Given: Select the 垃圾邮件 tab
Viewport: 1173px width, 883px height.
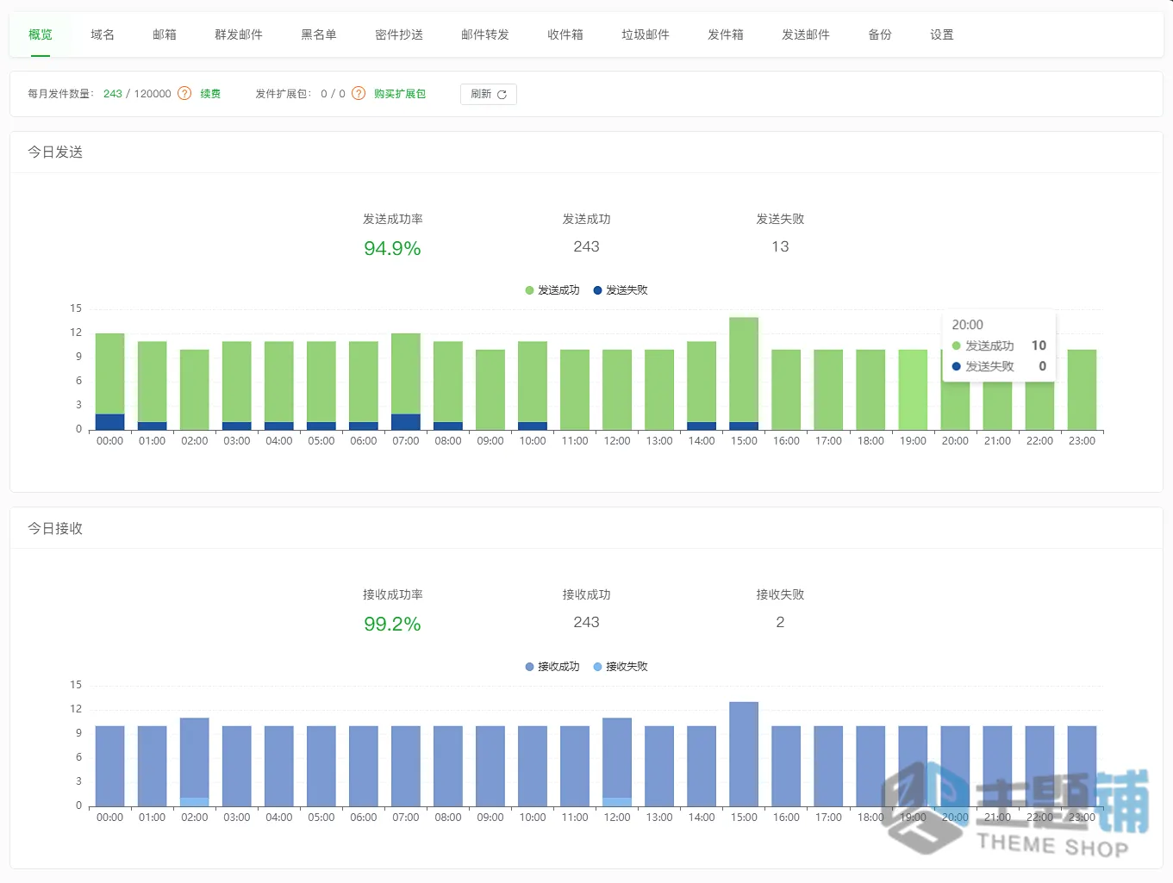Looking at the screenshot, I should coord(646,34).
